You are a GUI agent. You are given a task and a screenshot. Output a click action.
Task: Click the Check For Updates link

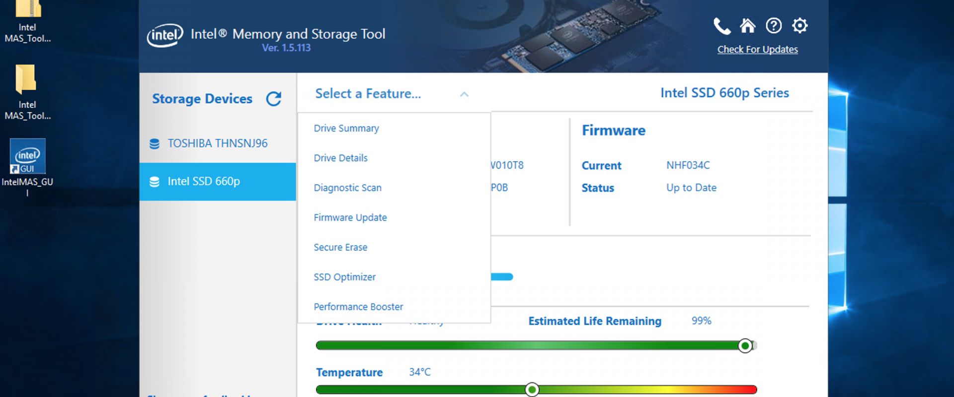758,50
